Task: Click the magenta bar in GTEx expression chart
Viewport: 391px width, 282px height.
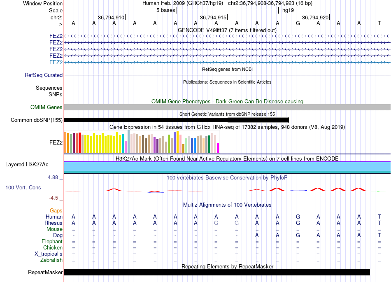Action: (x=218, y=148)
